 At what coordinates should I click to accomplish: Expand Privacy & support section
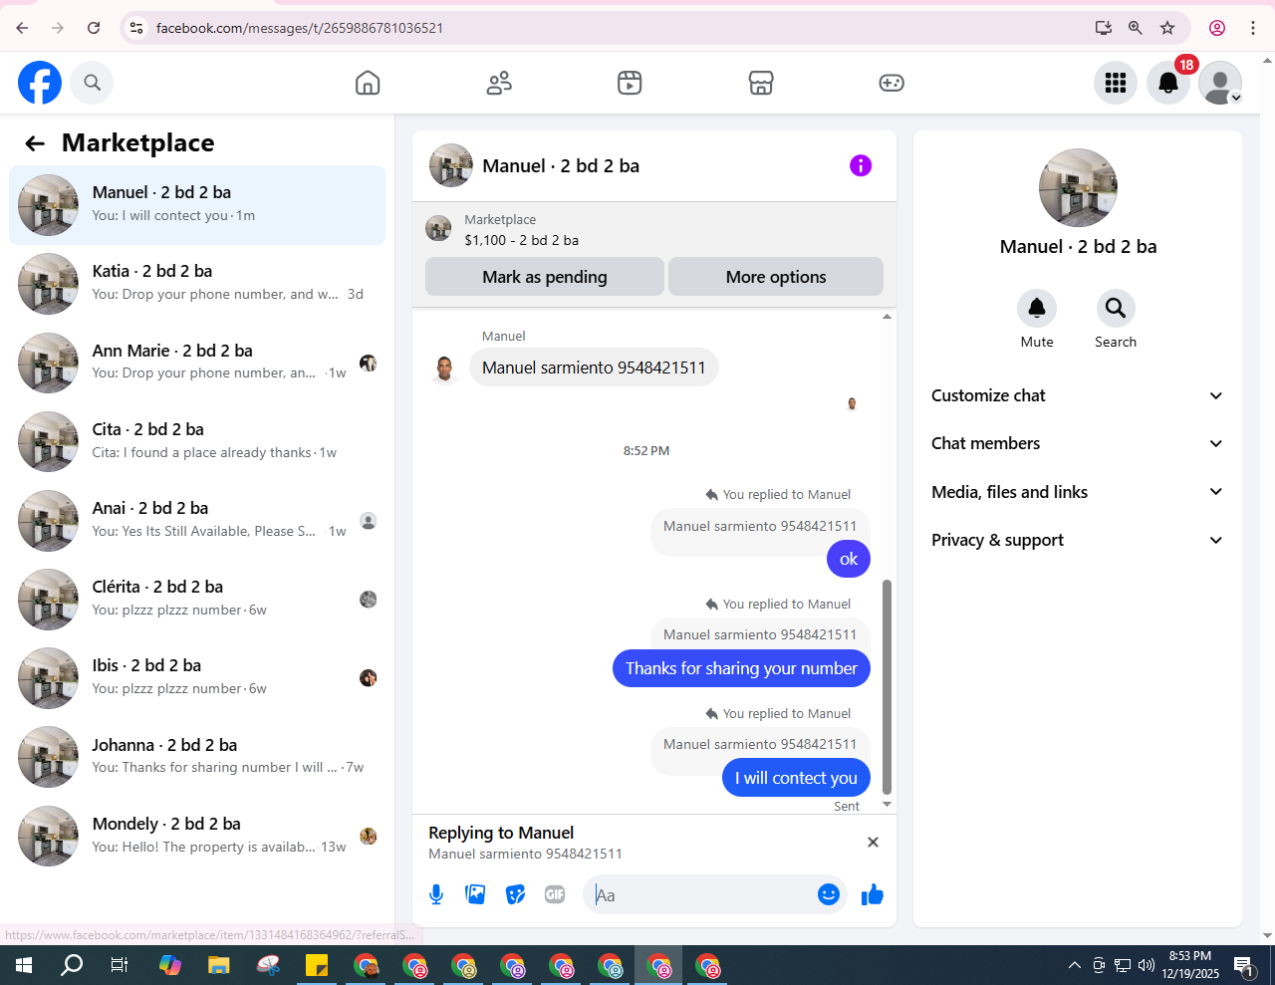[1077, 540]
